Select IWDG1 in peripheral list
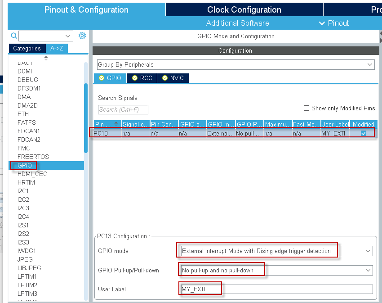 [27, 251]
